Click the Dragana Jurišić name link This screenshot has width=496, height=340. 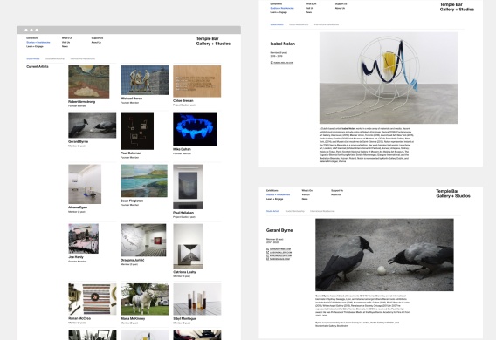[x=132, y=261]
